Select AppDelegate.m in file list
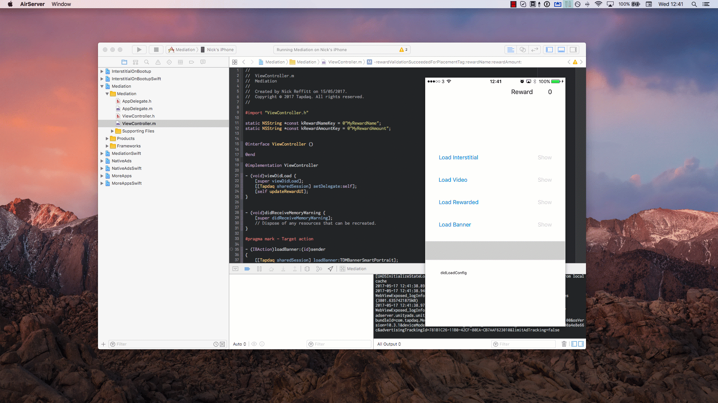718x403 pixels. tap(137, 109)
